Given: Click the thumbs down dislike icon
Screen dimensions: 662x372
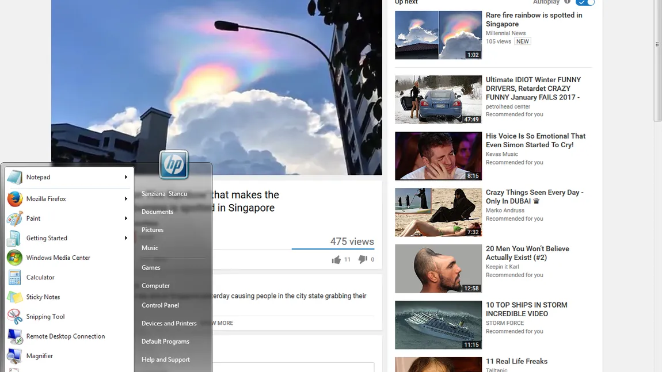Looking at the screenshot, I should [362, 260].
